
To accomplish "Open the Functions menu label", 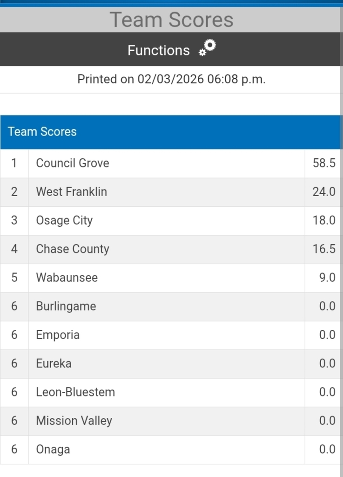I will coord(159,50).
